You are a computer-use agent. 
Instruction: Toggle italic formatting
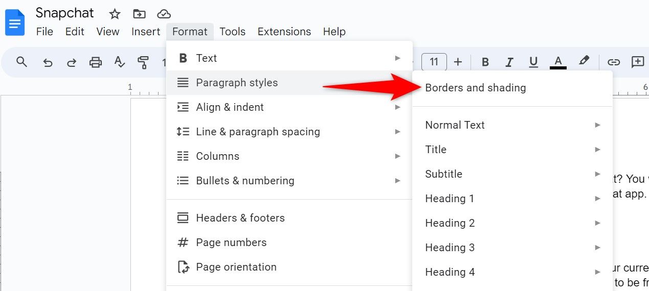coord(509,62)
